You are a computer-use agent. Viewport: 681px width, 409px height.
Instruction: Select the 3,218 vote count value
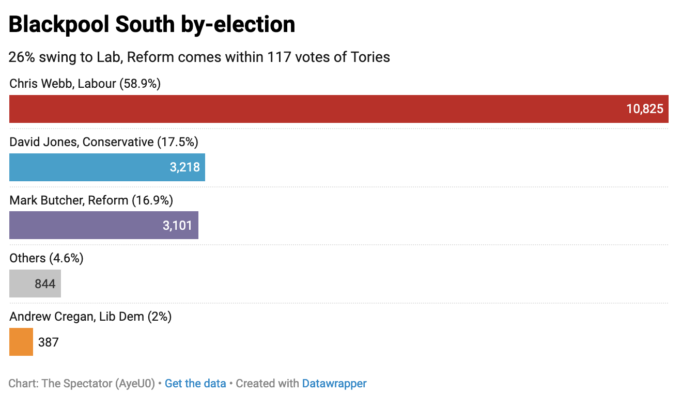click(185, 167)
